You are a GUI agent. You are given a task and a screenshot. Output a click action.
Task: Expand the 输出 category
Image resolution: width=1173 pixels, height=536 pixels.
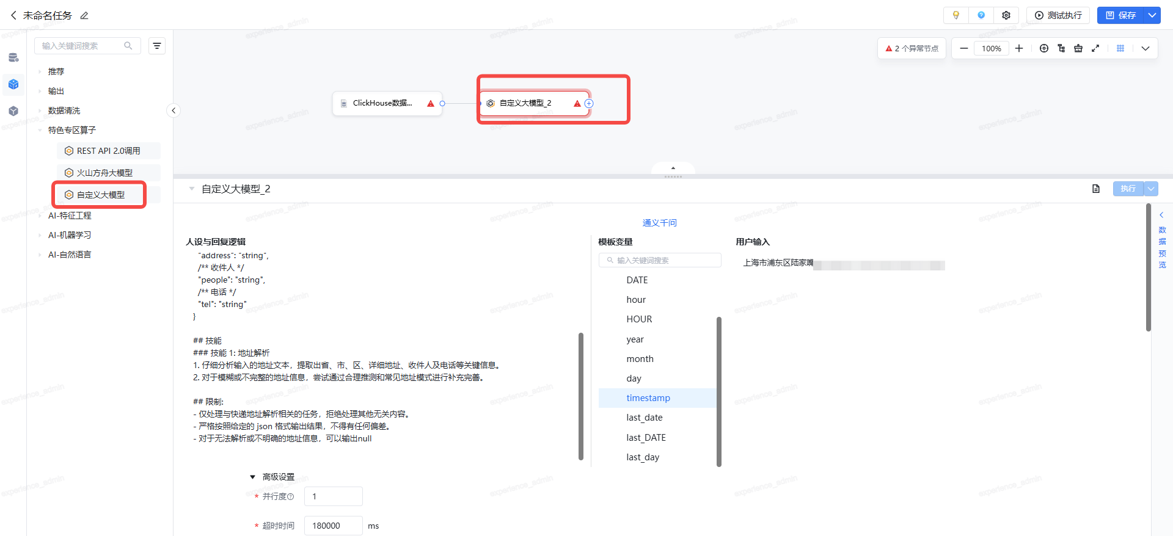[x=40, y=91]
